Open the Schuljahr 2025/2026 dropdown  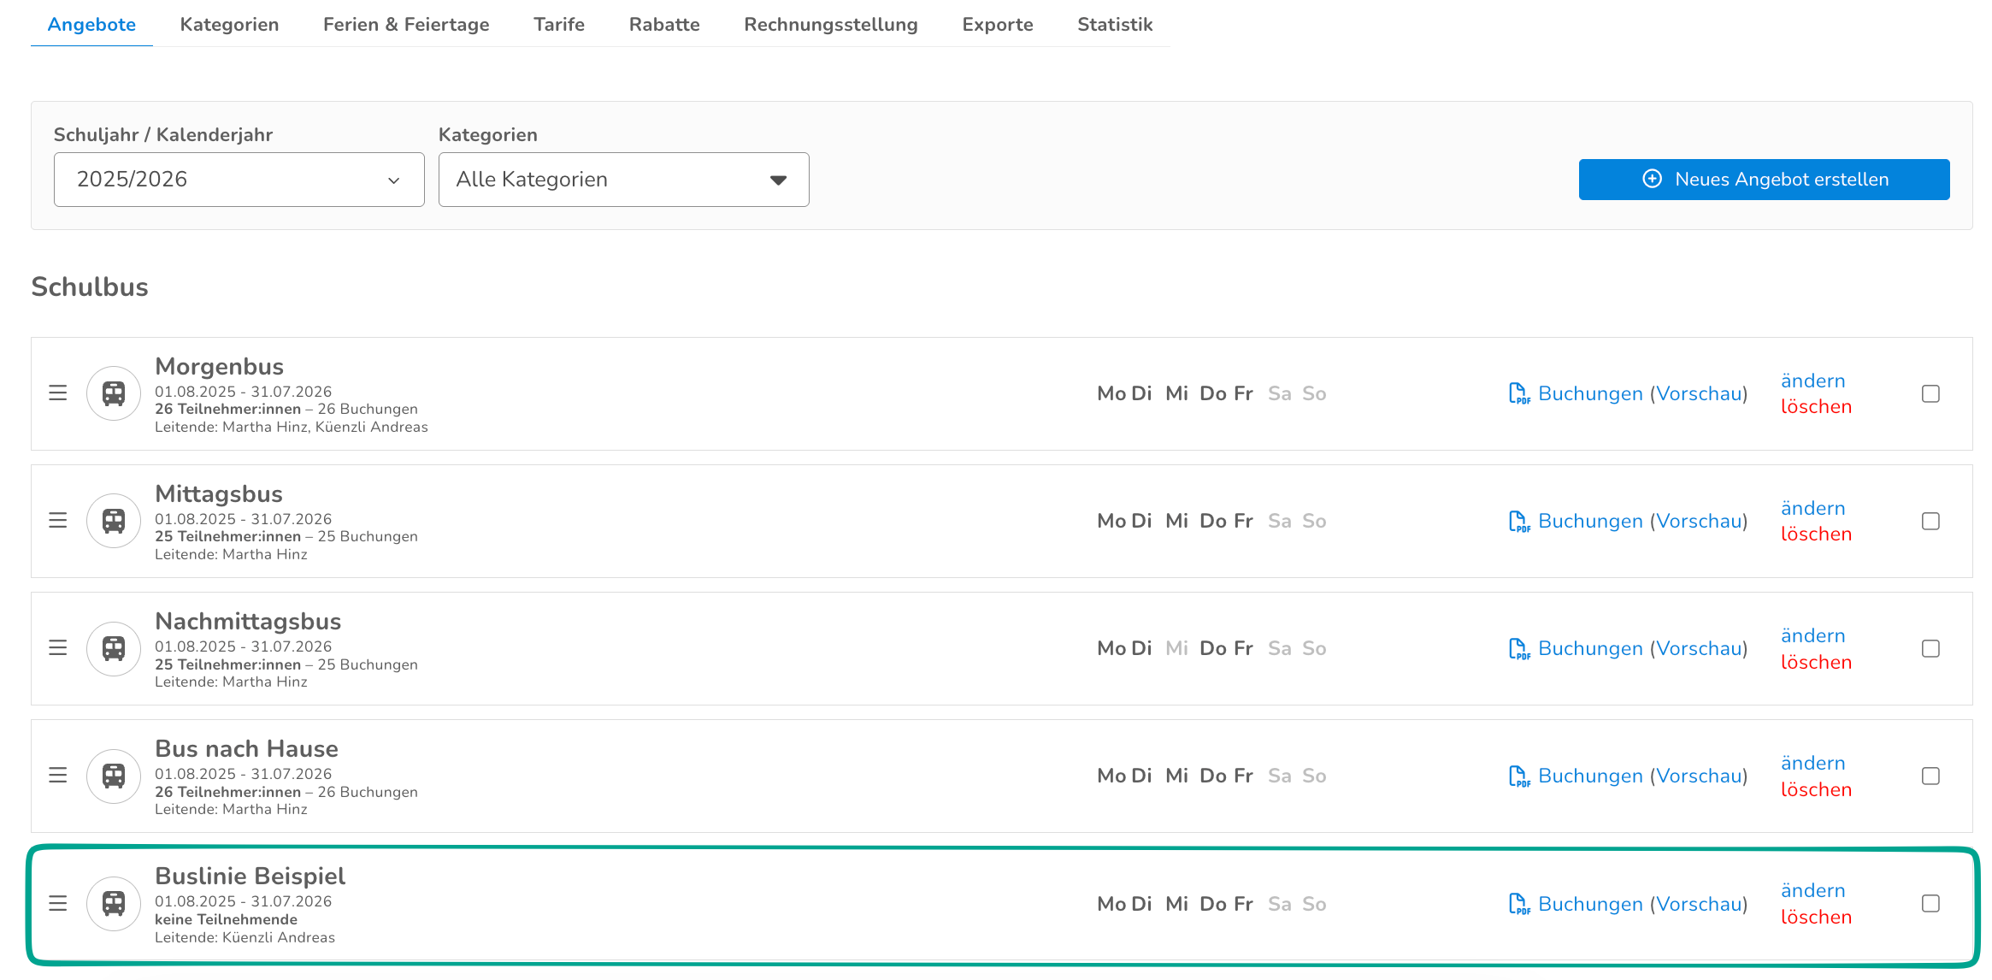coord(239,180)
